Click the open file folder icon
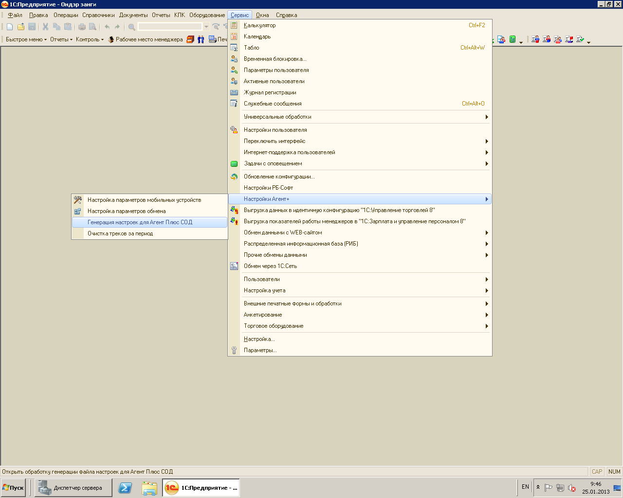This screenshot has height=498, width=623. [x=21, y=27]
